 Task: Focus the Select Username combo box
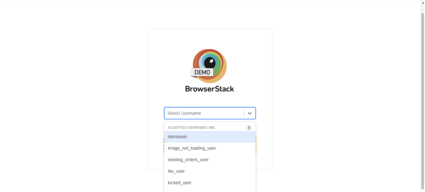(210, 113)
